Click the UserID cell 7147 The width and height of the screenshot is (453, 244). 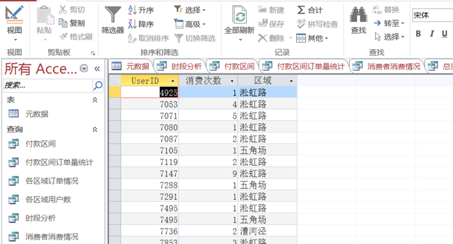pyautogui.click(x=149, y=173)
